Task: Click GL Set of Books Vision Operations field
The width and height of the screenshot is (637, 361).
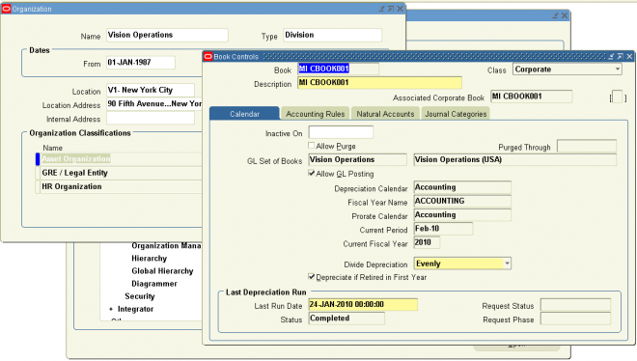Action: pyautogui.click(x=357, y=159)
